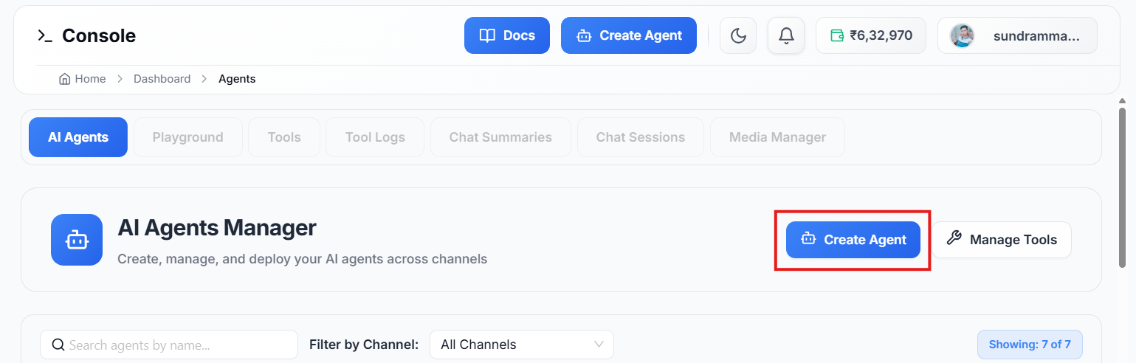Toggle dark mode moon icon
The width and height of the screenshot is (1136, 363).
click(x=738, y=35)
